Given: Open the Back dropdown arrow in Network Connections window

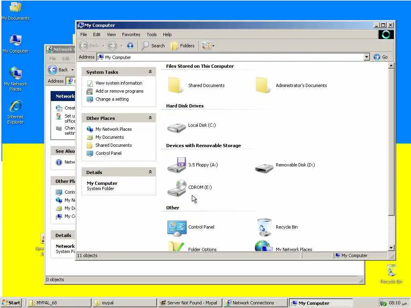Looking at the screenshot, I should [72, 70].
